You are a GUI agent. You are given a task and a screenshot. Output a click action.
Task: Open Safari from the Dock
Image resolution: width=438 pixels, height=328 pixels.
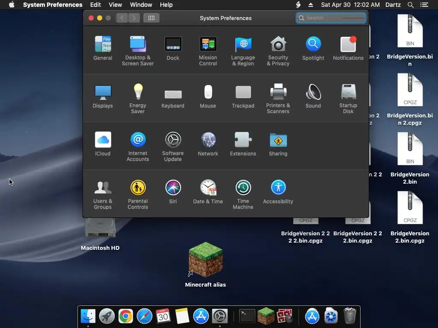click(145, 316)
